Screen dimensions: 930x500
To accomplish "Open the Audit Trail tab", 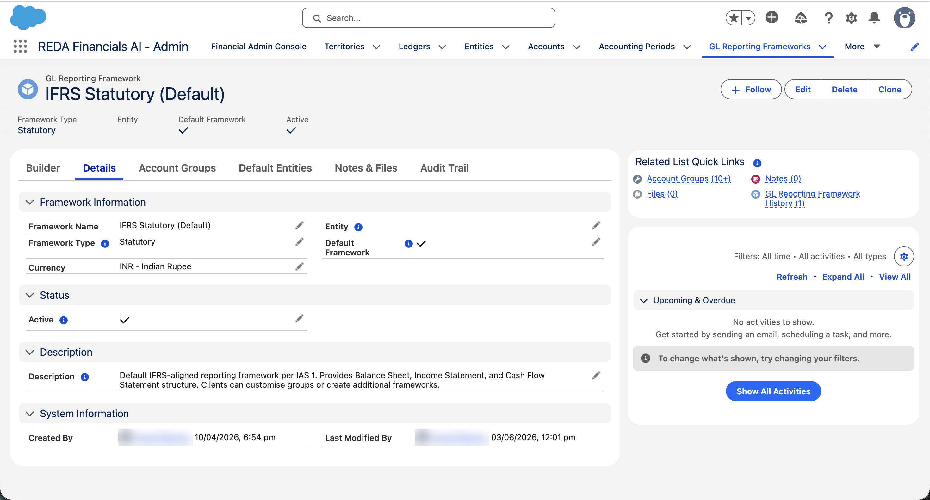I will click(x=444, y=168).
